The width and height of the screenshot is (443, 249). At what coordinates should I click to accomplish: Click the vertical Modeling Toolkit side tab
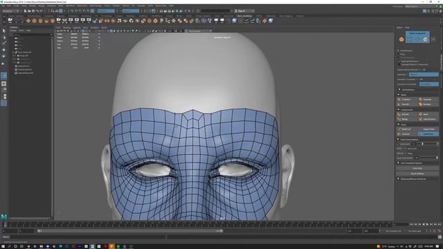coord(441,63)
